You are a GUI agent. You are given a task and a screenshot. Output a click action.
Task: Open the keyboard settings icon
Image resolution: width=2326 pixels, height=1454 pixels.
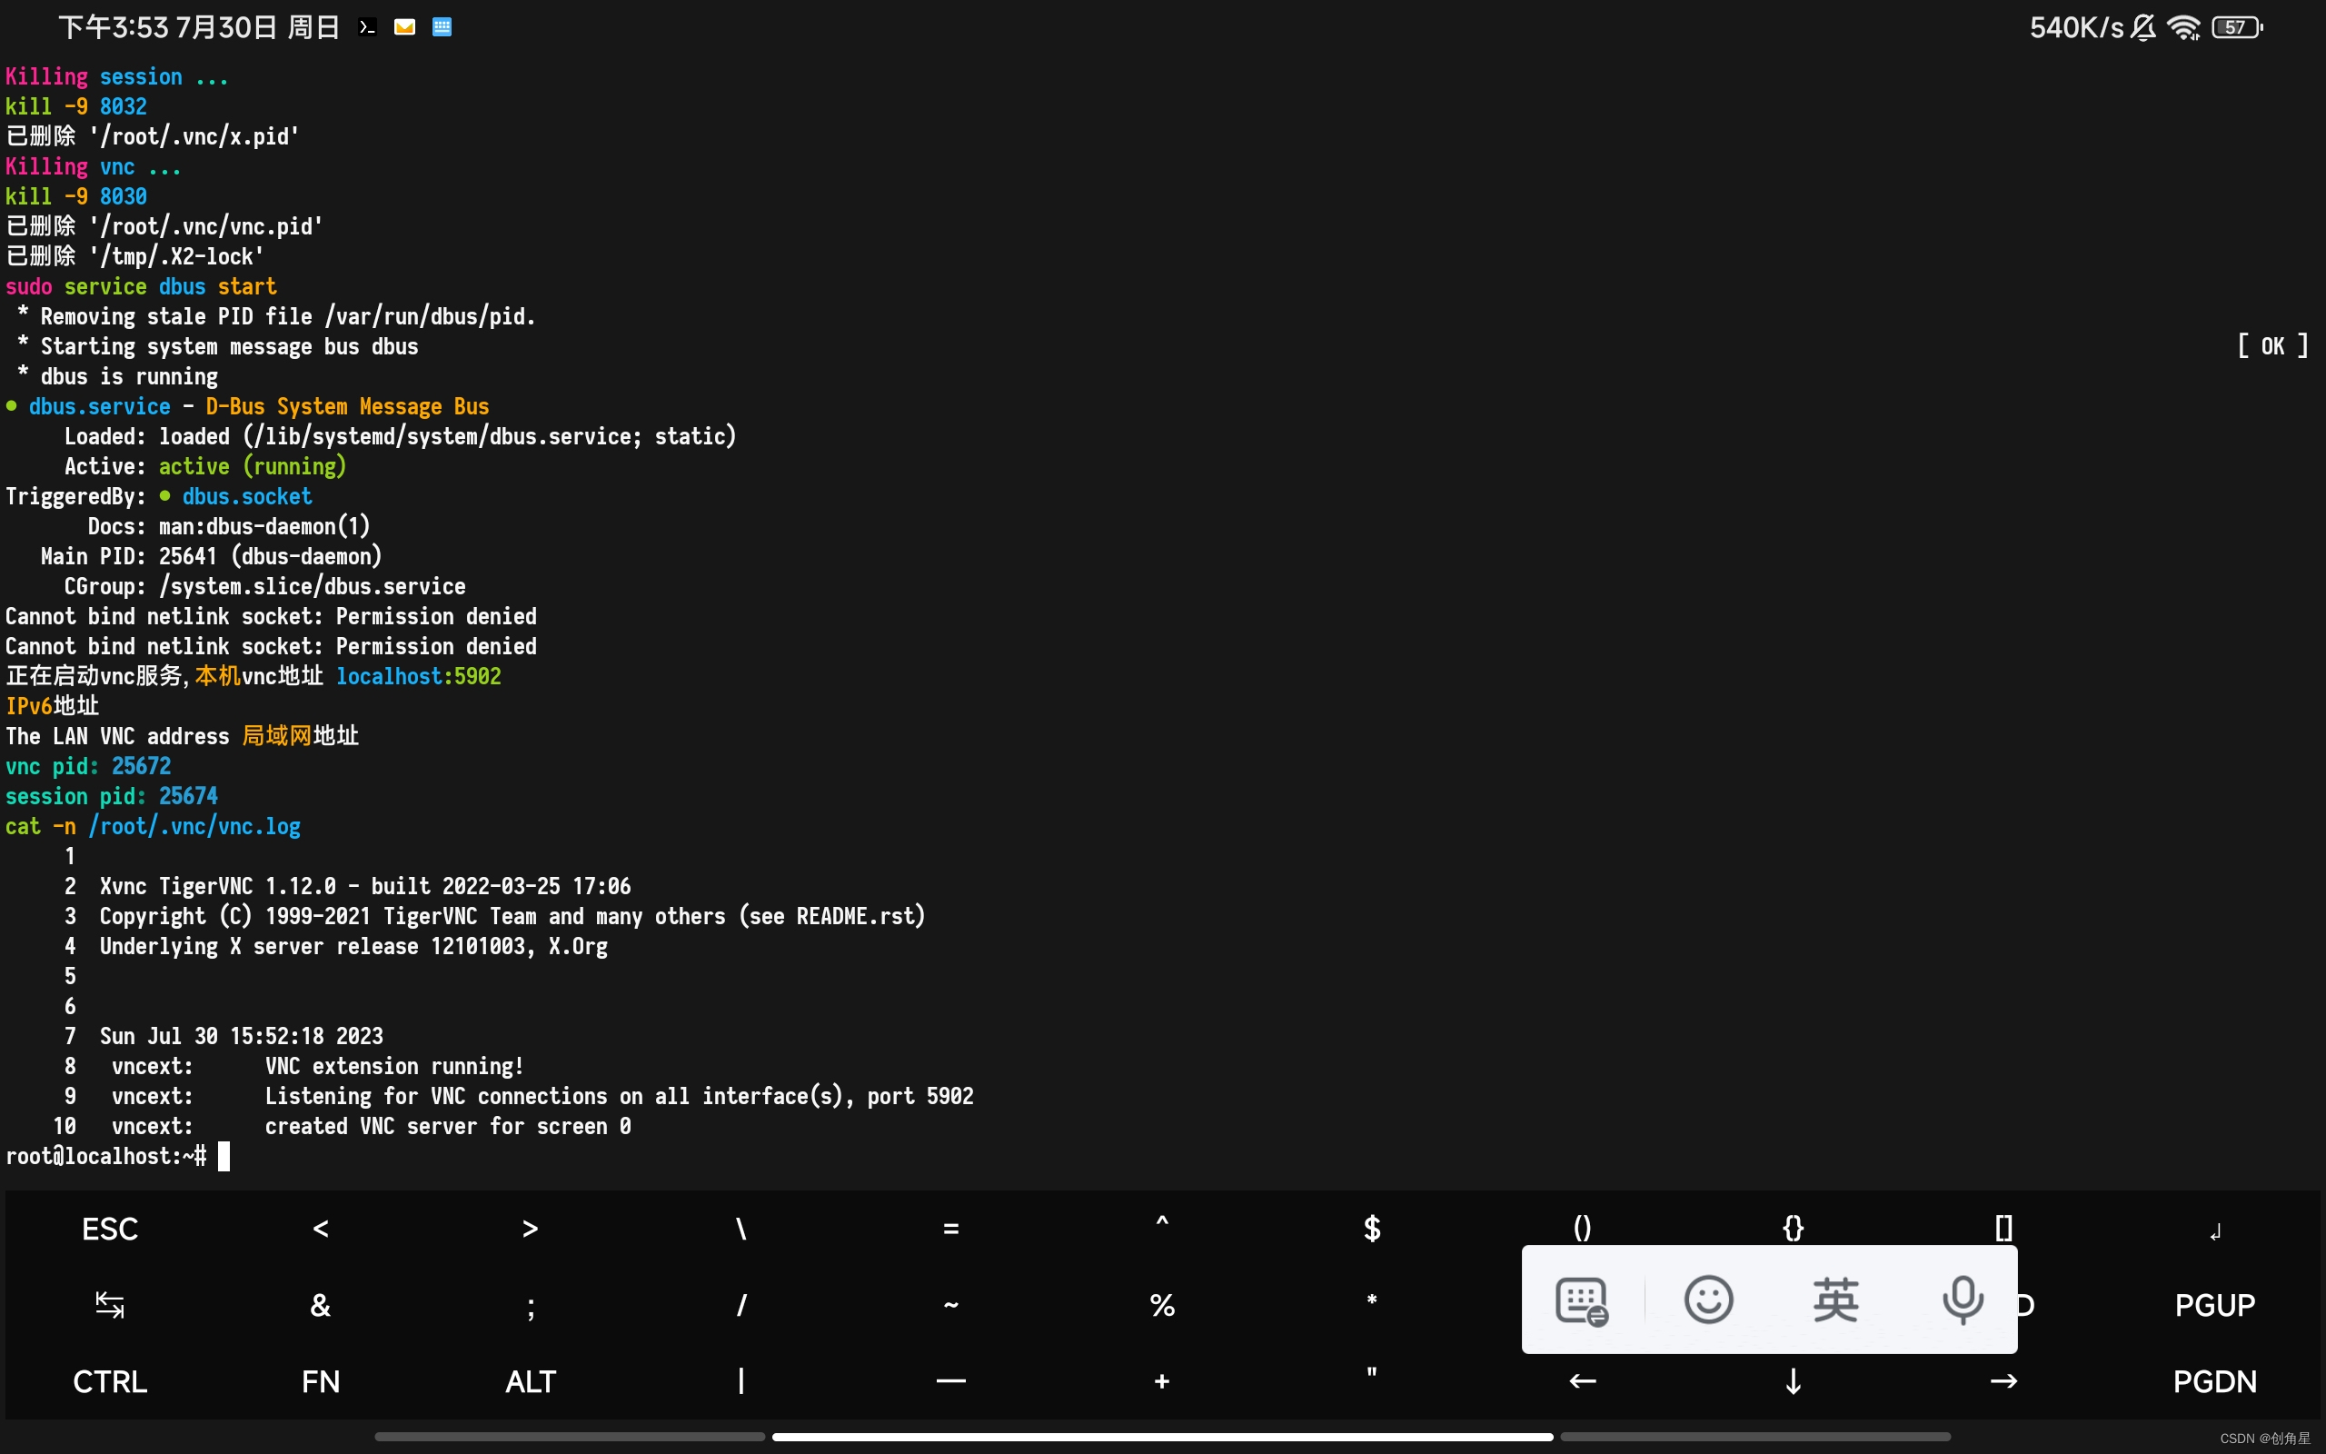coord(1581,1301)
